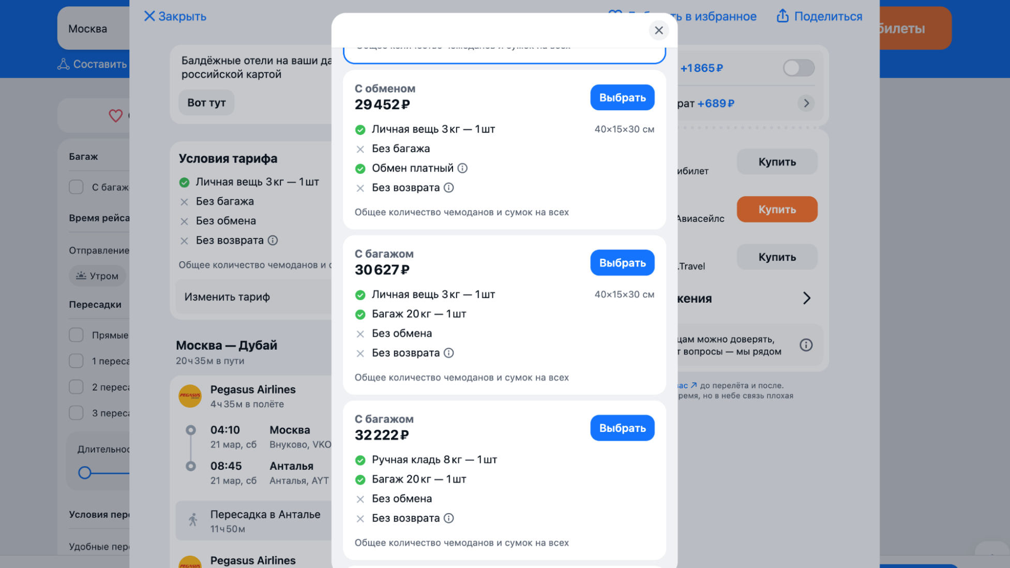The image size is (1010, 568).
Task: Open Изменить тариф to change the tariff
Action: click(x=253, y=297)
